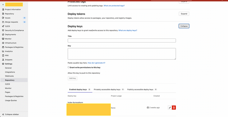Open the 'What are deploy keys?' link
The height and width of the screenshot is (117, 228).
(128, 30)
